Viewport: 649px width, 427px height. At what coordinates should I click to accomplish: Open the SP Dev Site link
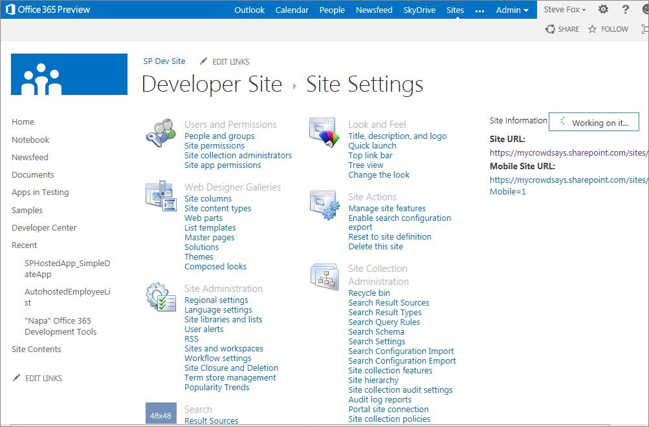pos(164,61)
